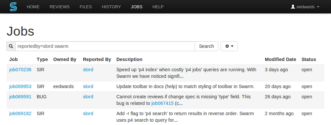Select the JOBS menu item
Viewport: 331px width, 125px height.
pyautogui.click(x=137, y=7)
